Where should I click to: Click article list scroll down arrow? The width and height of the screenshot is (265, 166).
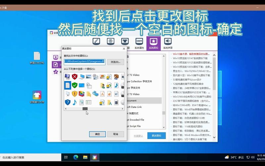[x=214, y=137]
